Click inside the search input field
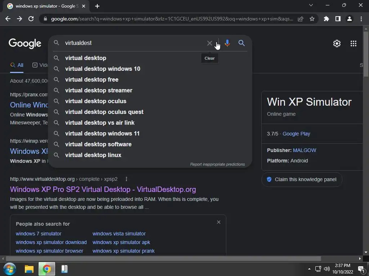369x276 pixels. pyautogui.click(x=134, y=43)
